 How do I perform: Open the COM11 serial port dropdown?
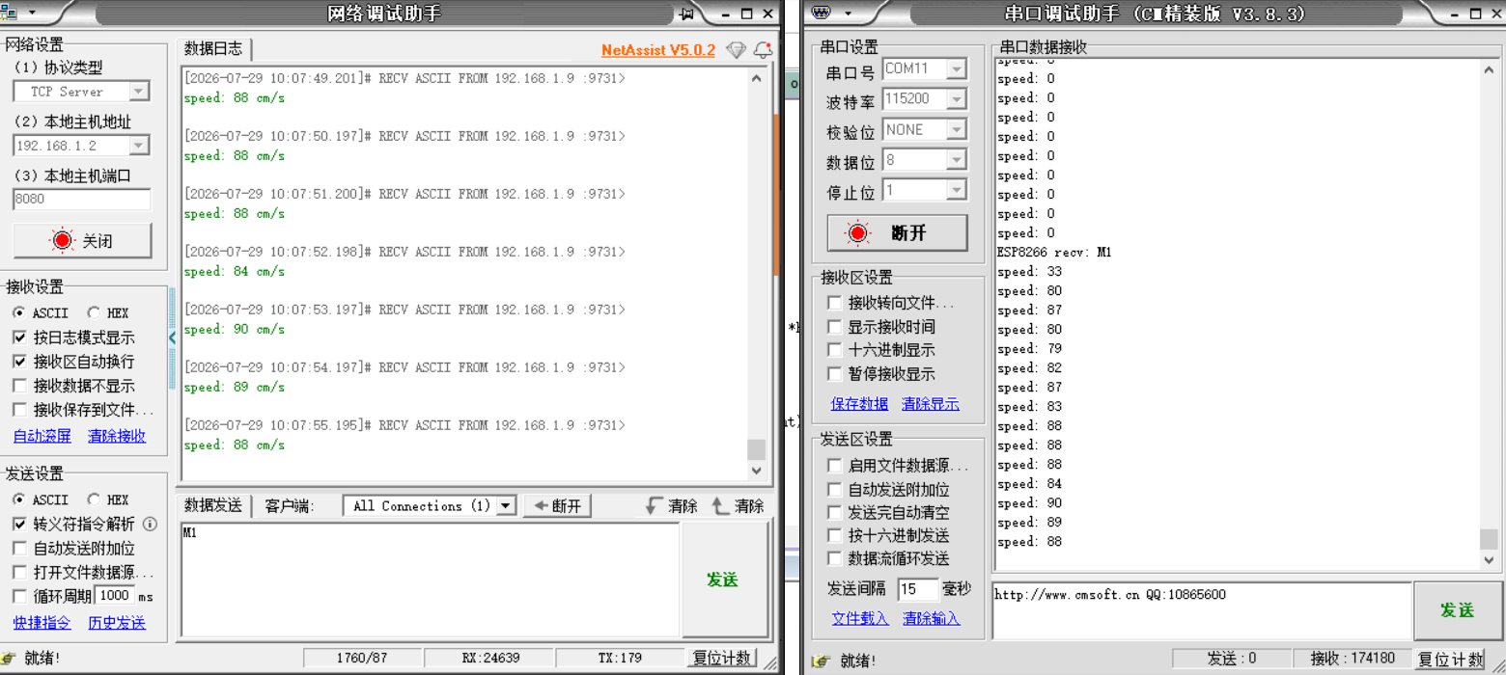[x=956, y=69]
